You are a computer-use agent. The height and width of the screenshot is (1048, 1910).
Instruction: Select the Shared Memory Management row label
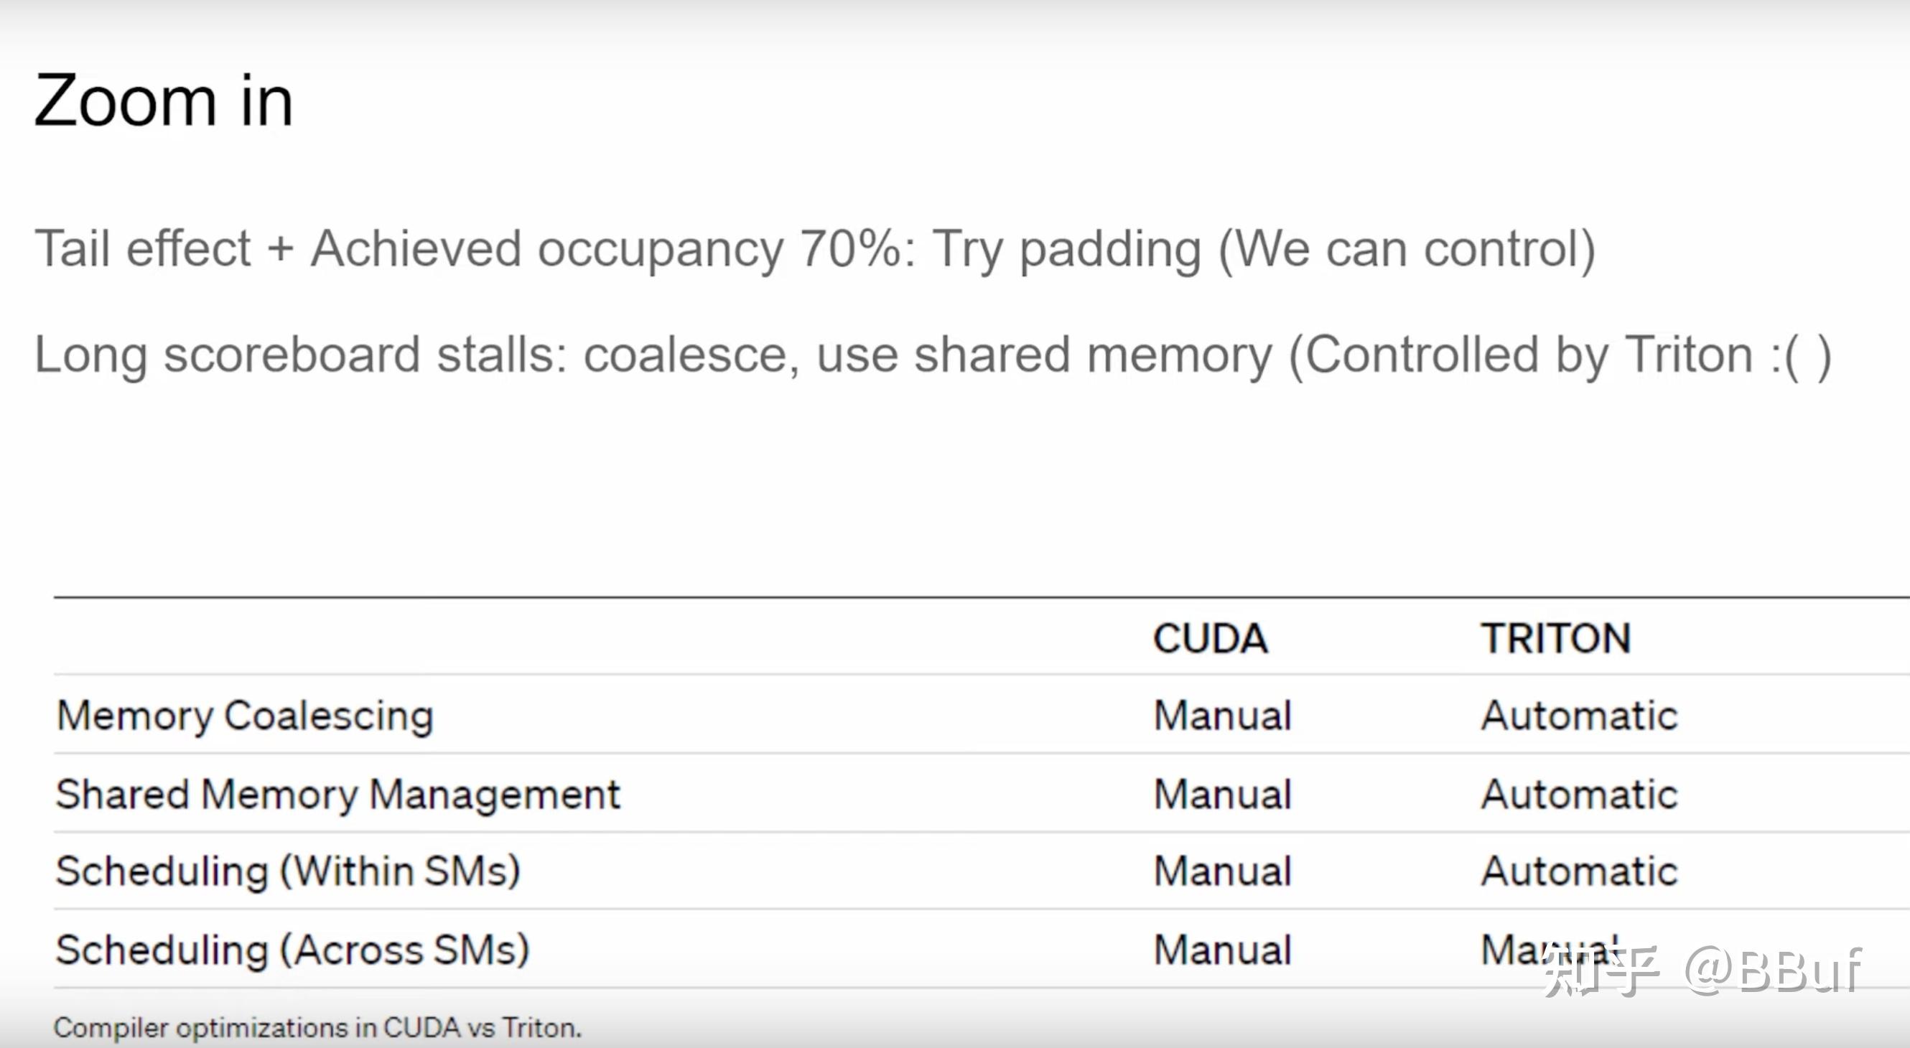pyautogui.click(x=338, y=796)
